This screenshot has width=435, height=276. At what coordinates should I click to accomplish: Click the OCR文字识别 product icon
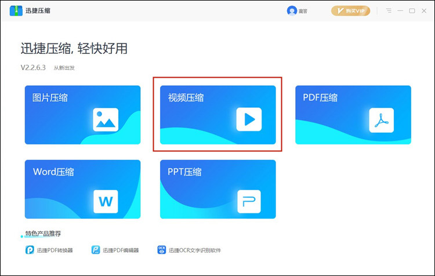[x=162, y=250]
